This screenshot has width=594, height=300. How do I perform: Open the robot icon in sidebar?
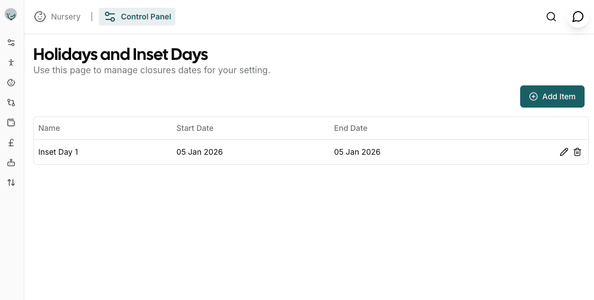[11, 162]
